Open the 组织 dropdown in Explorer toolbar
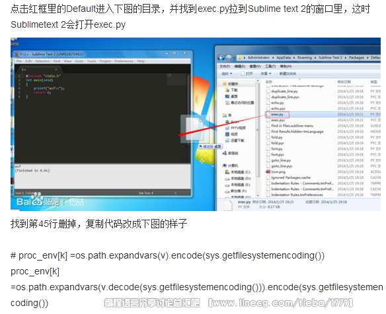This screenshot has height=314, width=386. pos(227,73)
